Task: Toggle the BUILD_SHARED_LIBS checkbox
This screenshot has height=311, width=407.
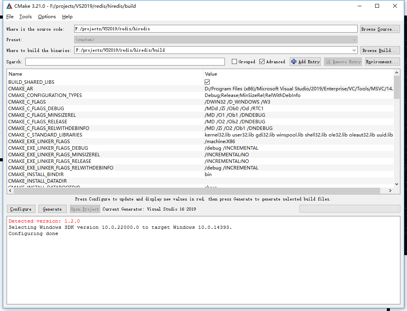Action: coord(207,82)
